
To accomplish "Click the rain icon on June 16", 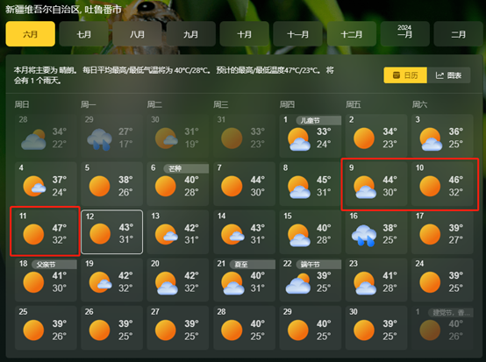I will (364, 235).
